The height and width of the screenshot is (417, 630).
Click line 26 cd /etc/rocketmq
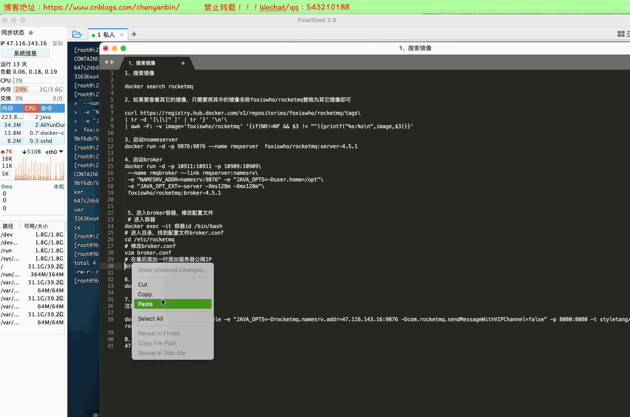[150, 240]
